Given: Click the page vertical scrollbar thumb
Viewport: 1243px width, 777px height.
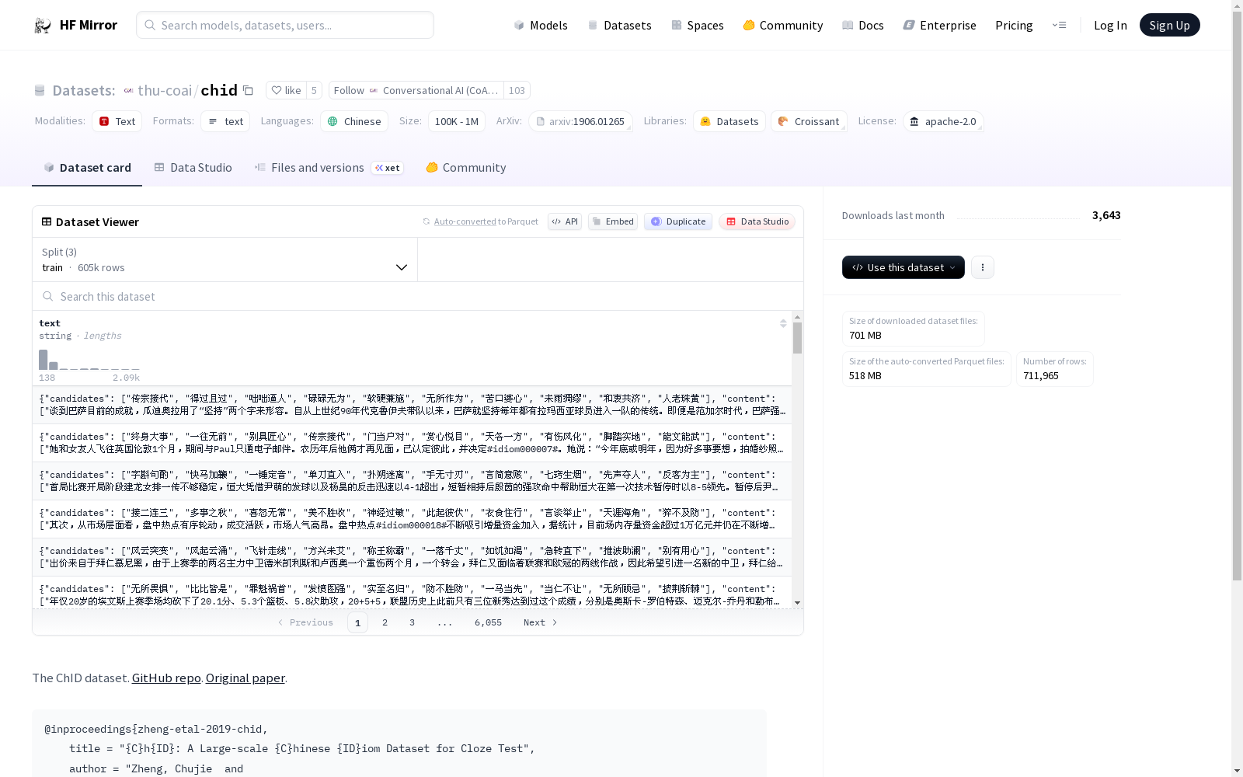Looking at the screenshot, I should click(1237, 295).
